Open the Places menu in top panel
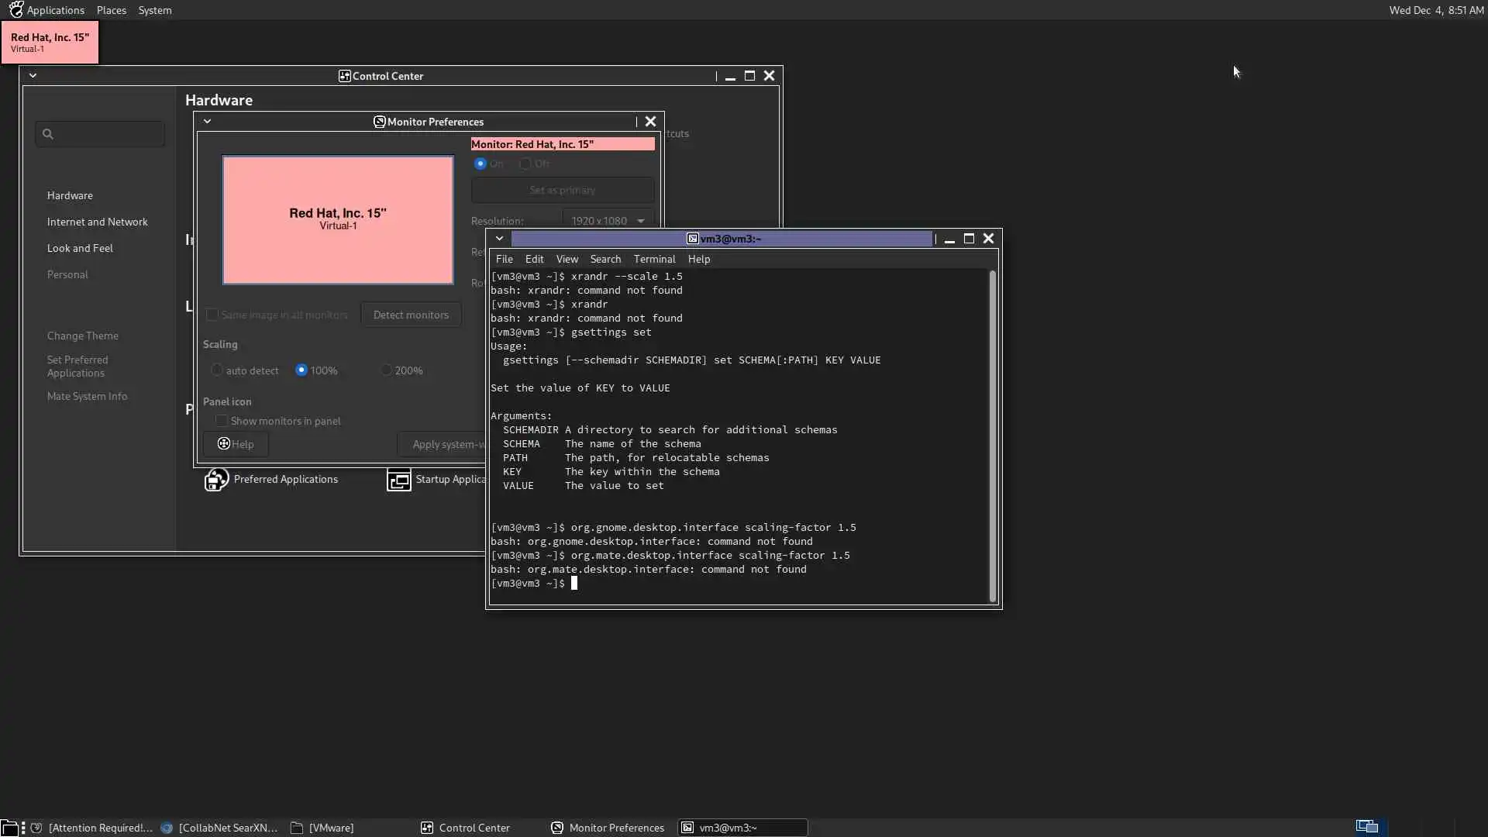Screen dimensions: 1488x837 coord(111,10)
